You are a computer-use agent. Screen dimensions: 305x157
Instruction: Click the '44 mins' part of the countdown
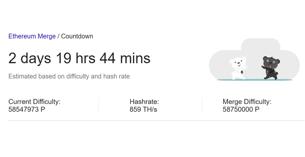[125, 58]
